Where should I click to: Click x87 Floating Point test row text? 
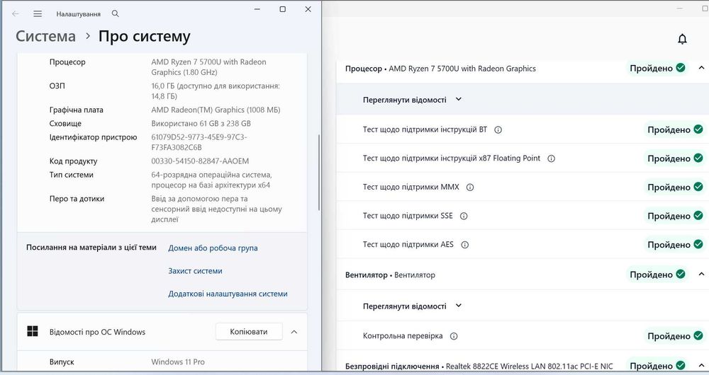[452, 158]
